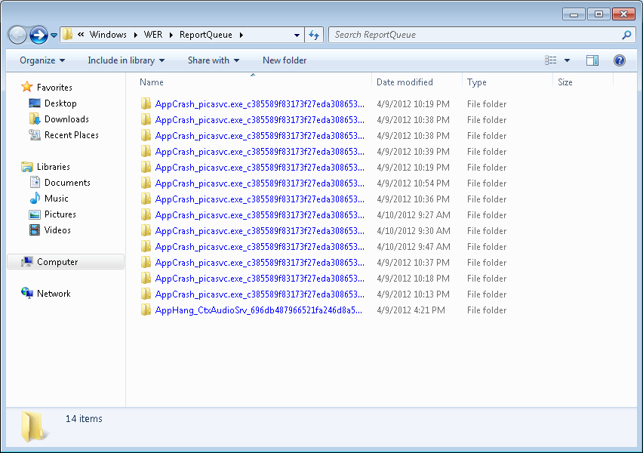
Task: Click the Desktop icon in the sidebar
Action: tap(35, 103)
